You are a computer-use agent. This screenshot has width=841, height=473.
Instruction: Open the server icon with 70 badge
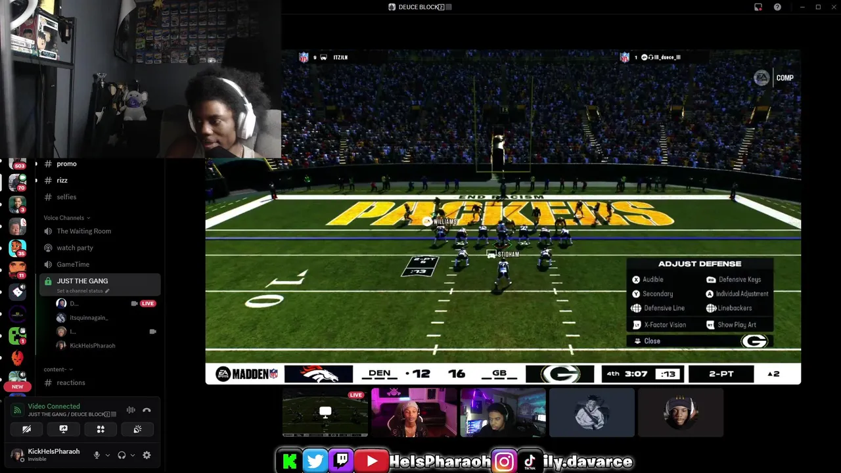pos(18,182)
